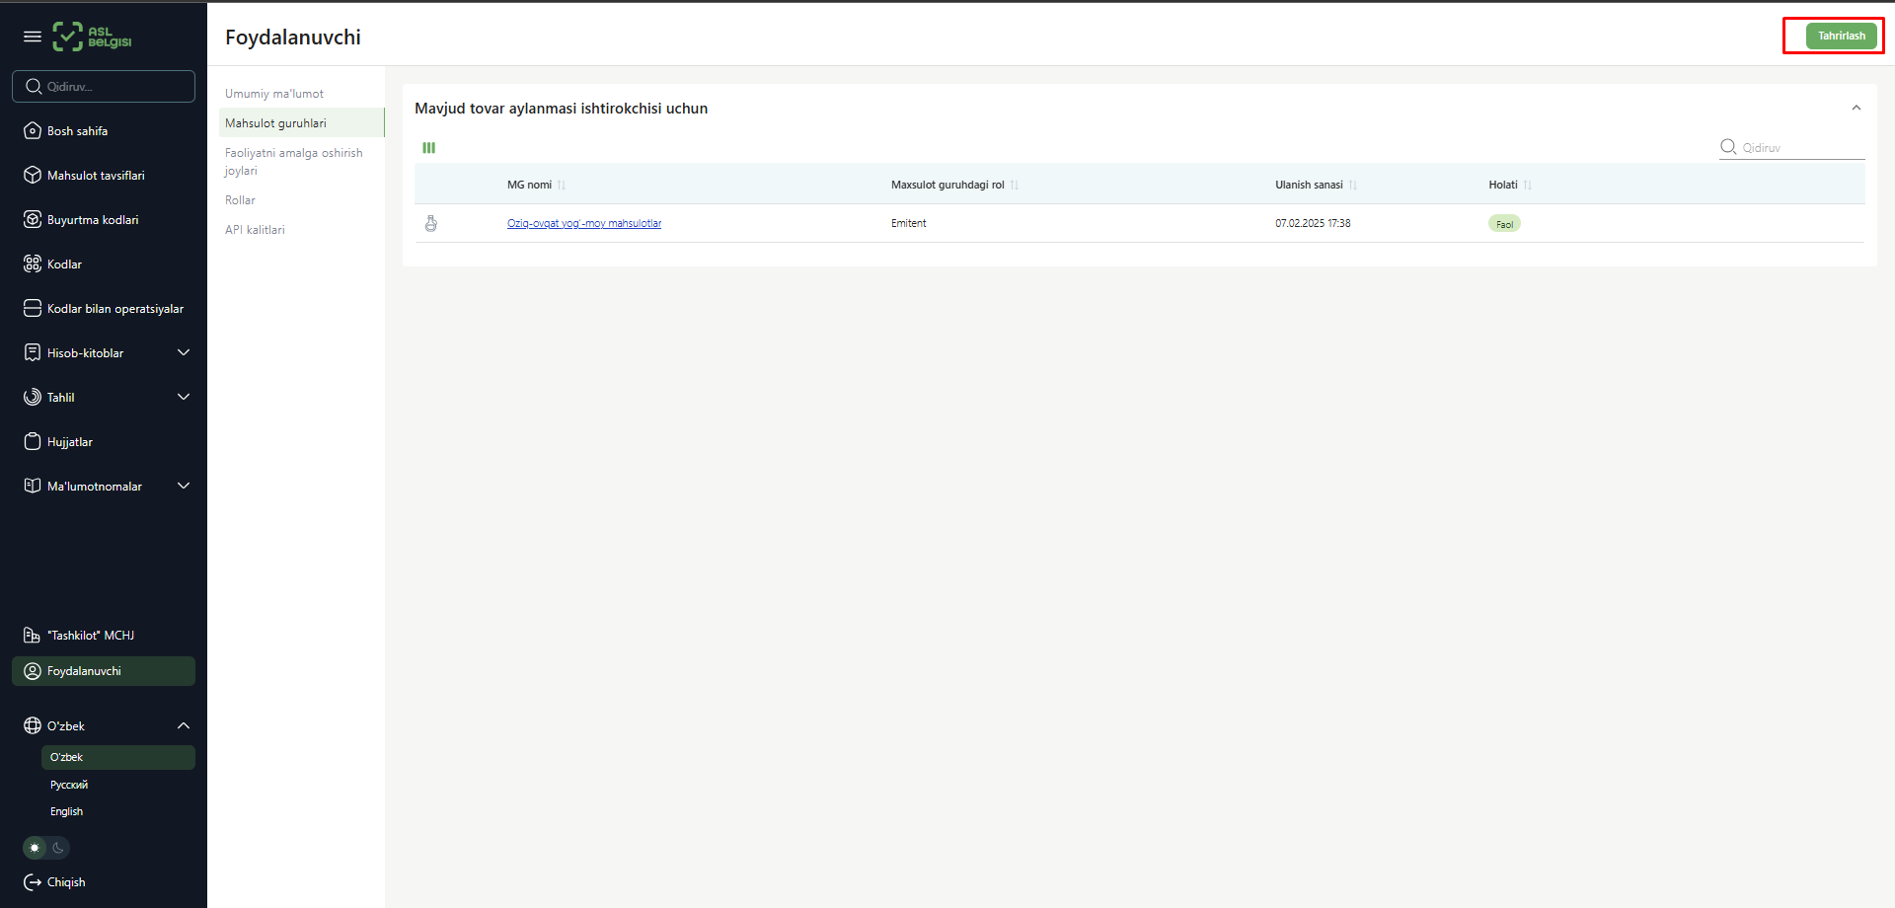The image size is (1895, 908).
Task: Click the oil bottle product group icon
Action: click(x=431, y=223)
